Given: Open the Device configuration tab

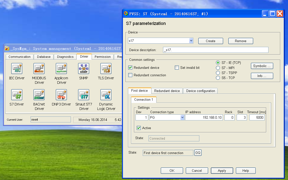Looking at the screenshot, I should pos(201,91).
